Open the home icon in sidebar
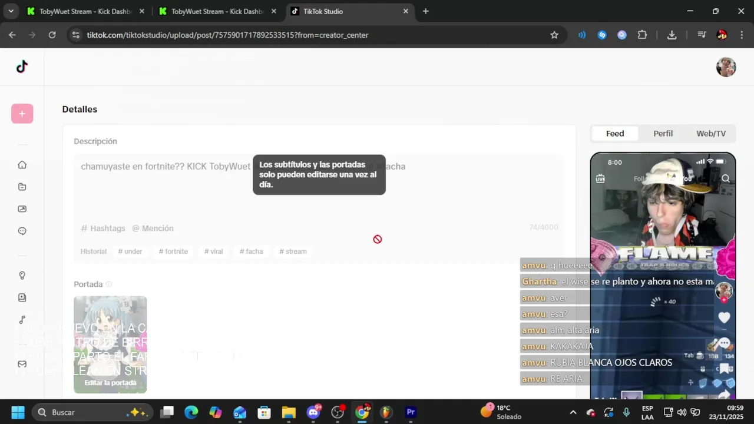The image size is (754, 424). 22,165
